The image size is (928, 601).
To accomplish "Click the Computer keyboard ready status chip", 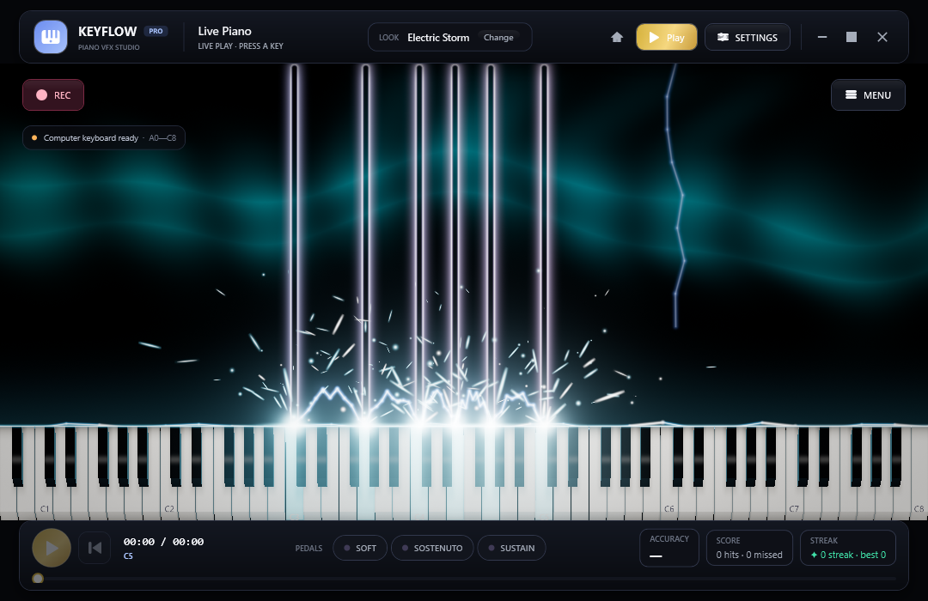I will [x=104, y=138].
